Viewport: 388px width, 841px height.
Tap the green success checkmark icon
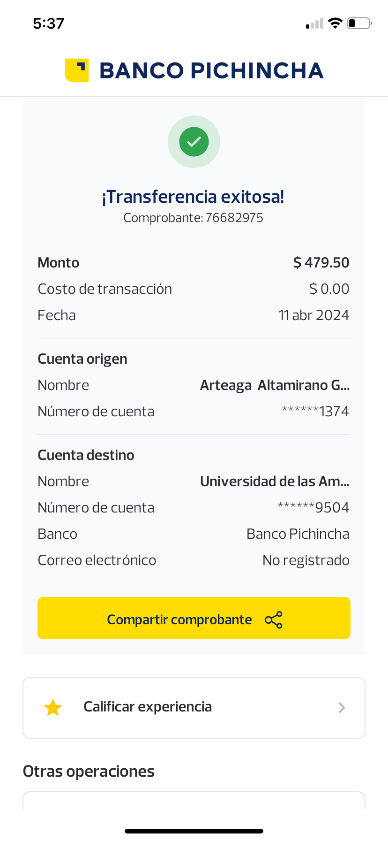tap(194, 142)
